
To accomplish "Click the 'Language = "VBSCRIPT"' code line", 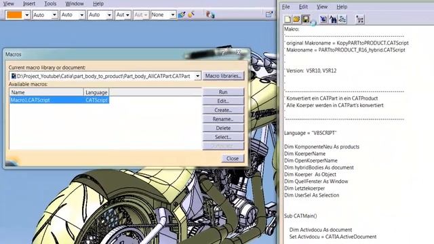I will [x=311, y=133].
